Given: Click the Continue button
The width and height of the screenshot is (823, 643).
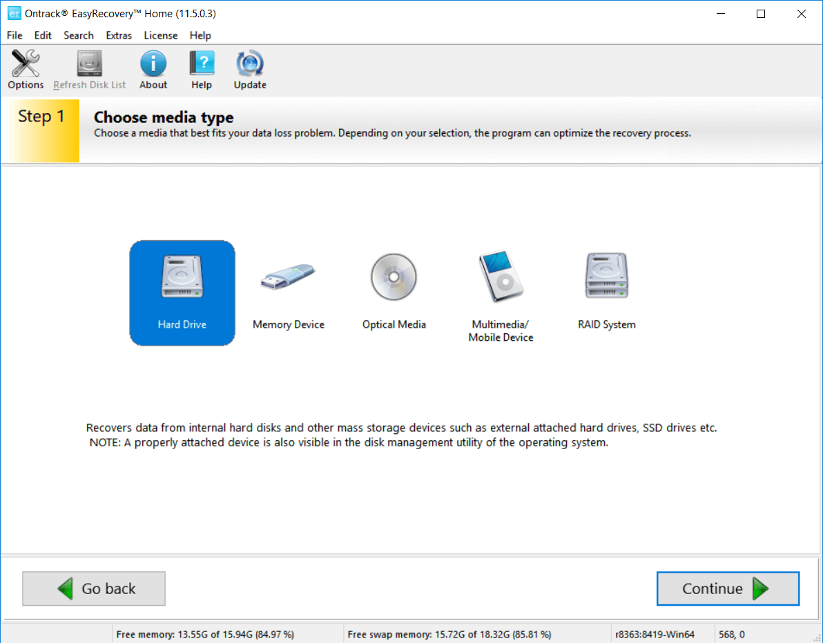Looking at the screenshot, I should (727, 588).
